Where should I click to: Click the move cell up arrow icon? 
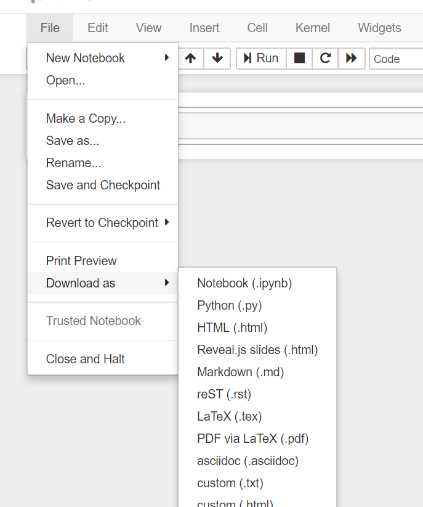pyautogui.click(x=191, y=59)
